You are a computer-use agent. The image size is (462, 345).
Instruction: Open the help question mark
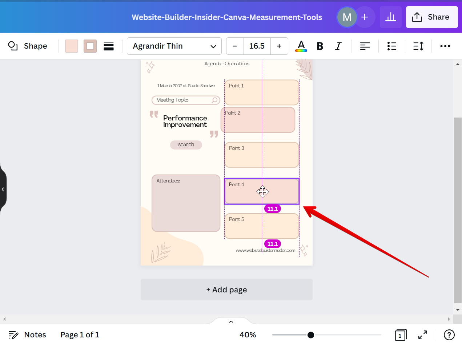coord(449,335)
